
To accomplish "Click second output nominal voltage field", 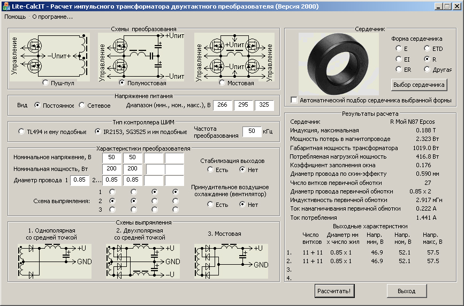I will pos(132,158).
